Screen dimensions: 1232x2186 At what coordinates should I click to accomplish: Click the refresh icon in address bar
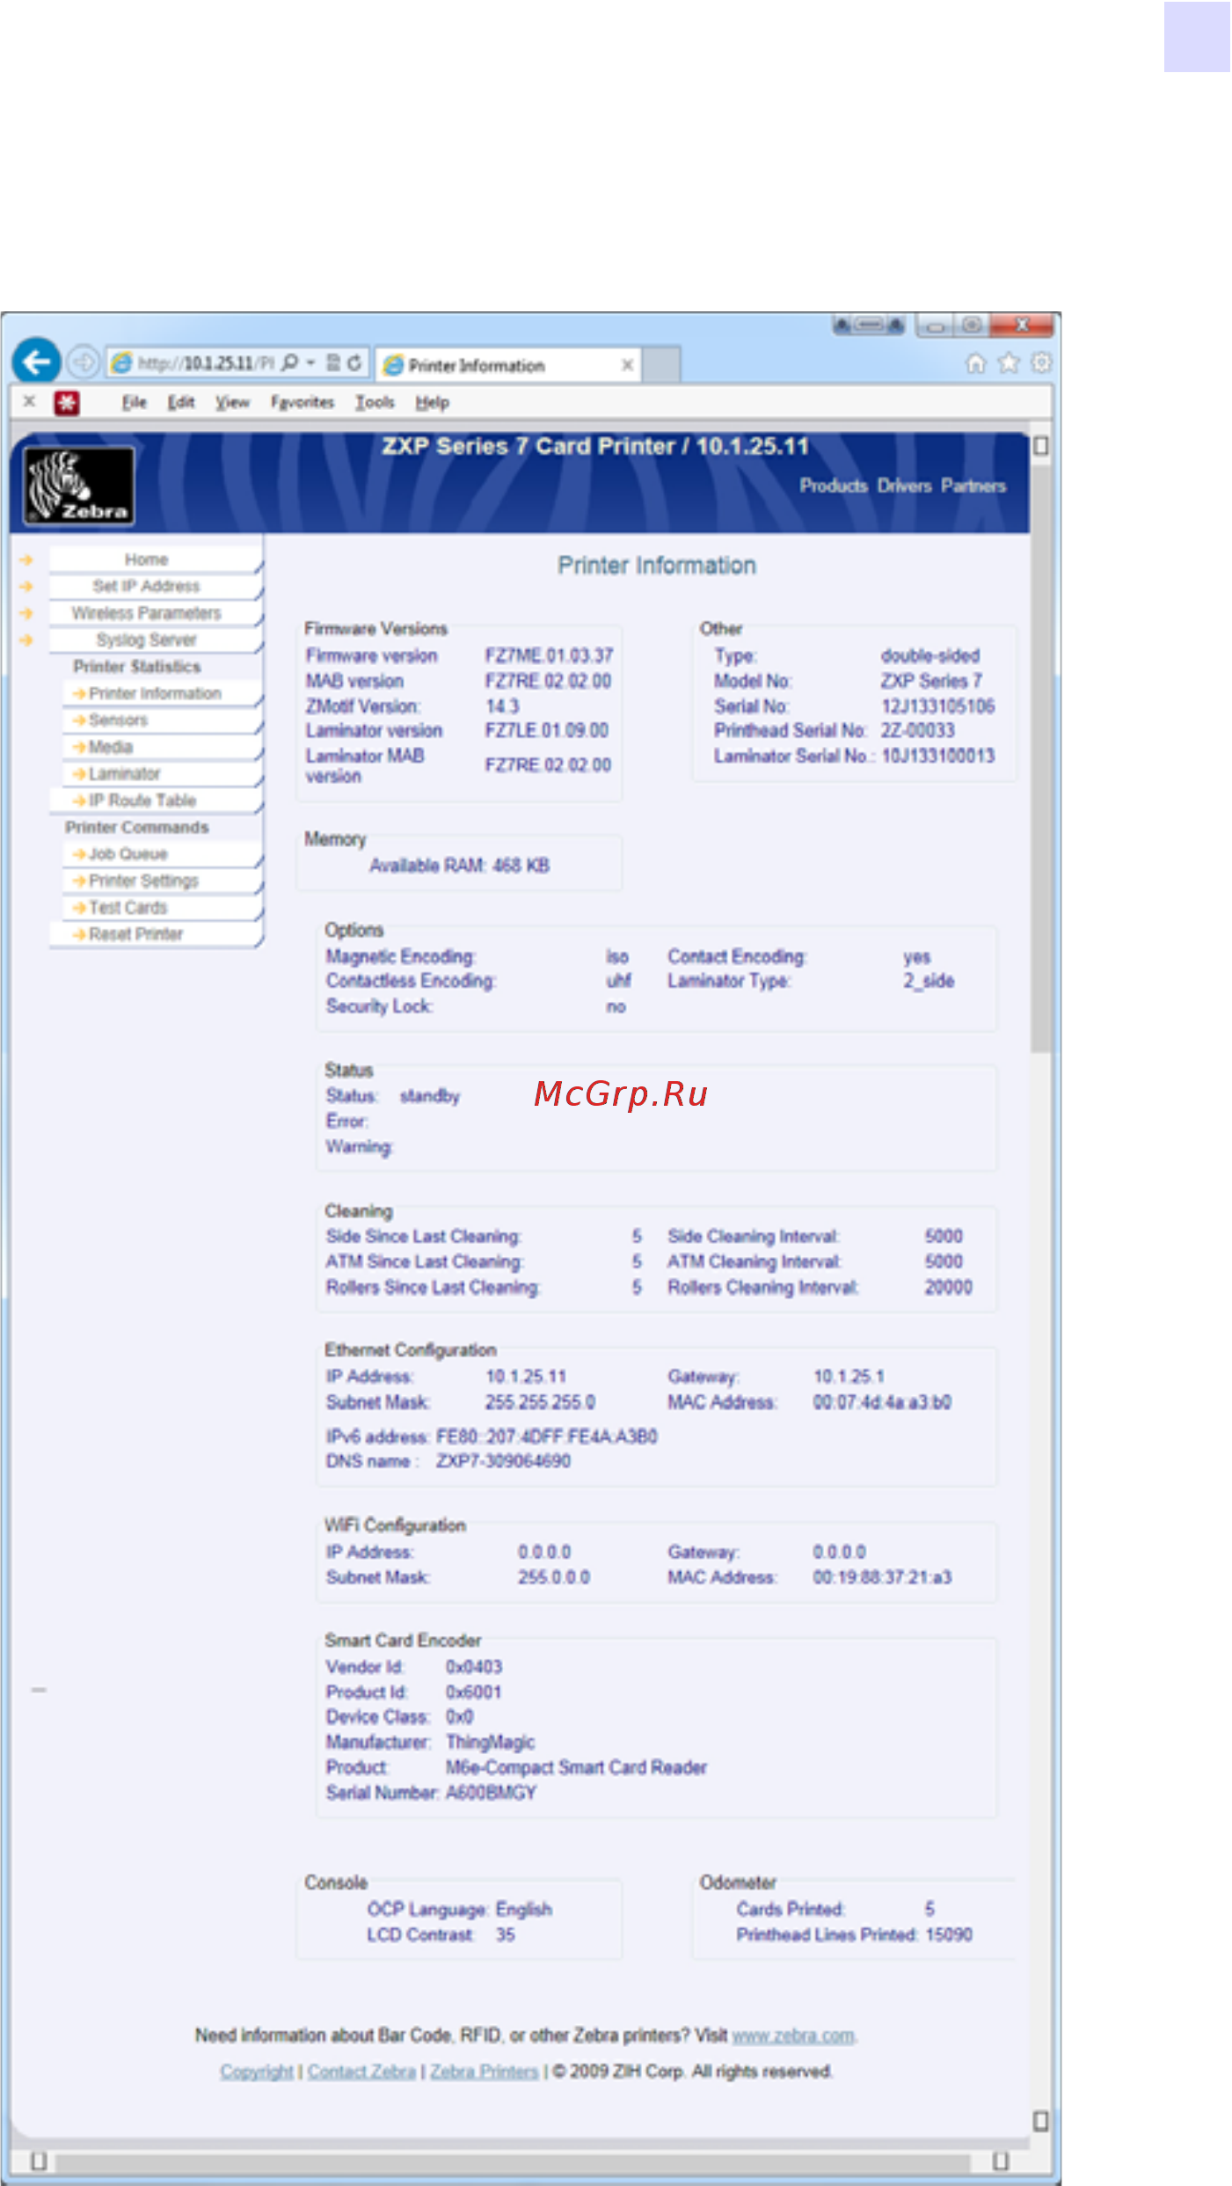pyautogui.click(x=354, y=362)
